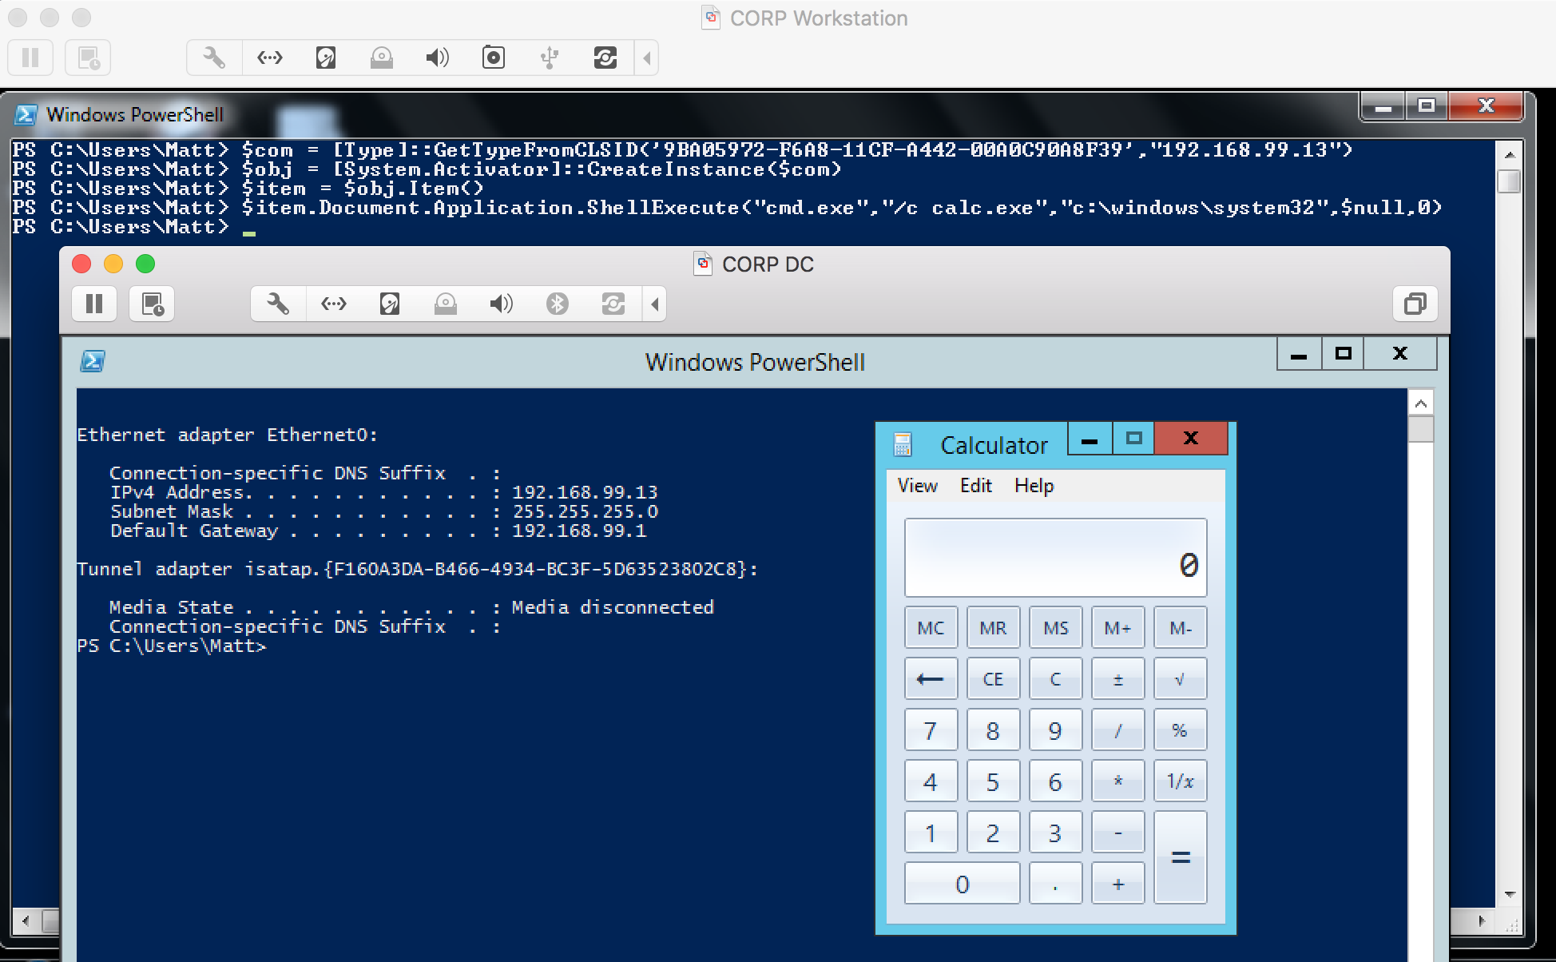Open the Calculator View menu

(917, 486)
